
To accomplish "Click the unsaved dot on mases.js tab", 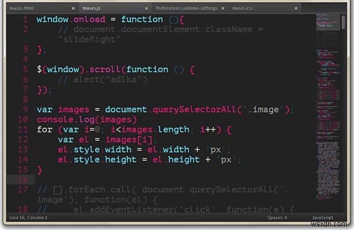I will (x=146, y=8).
